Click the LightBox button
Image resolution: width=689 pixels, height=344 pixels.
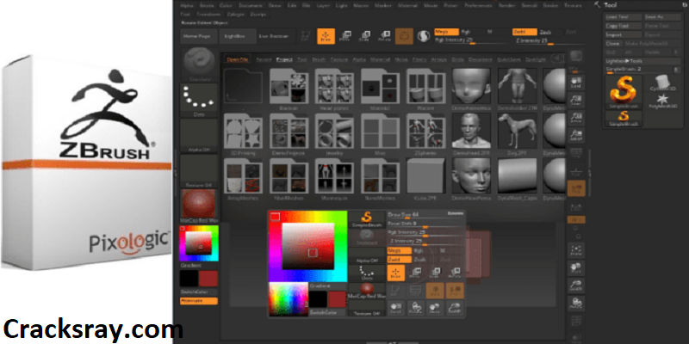point(237,36)
